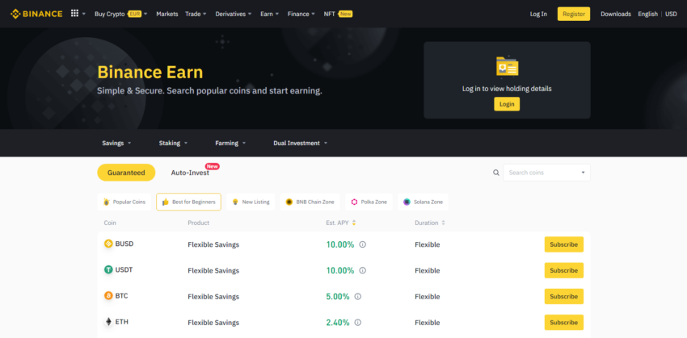Click the holdings folder icon

[x=507, y=67]
